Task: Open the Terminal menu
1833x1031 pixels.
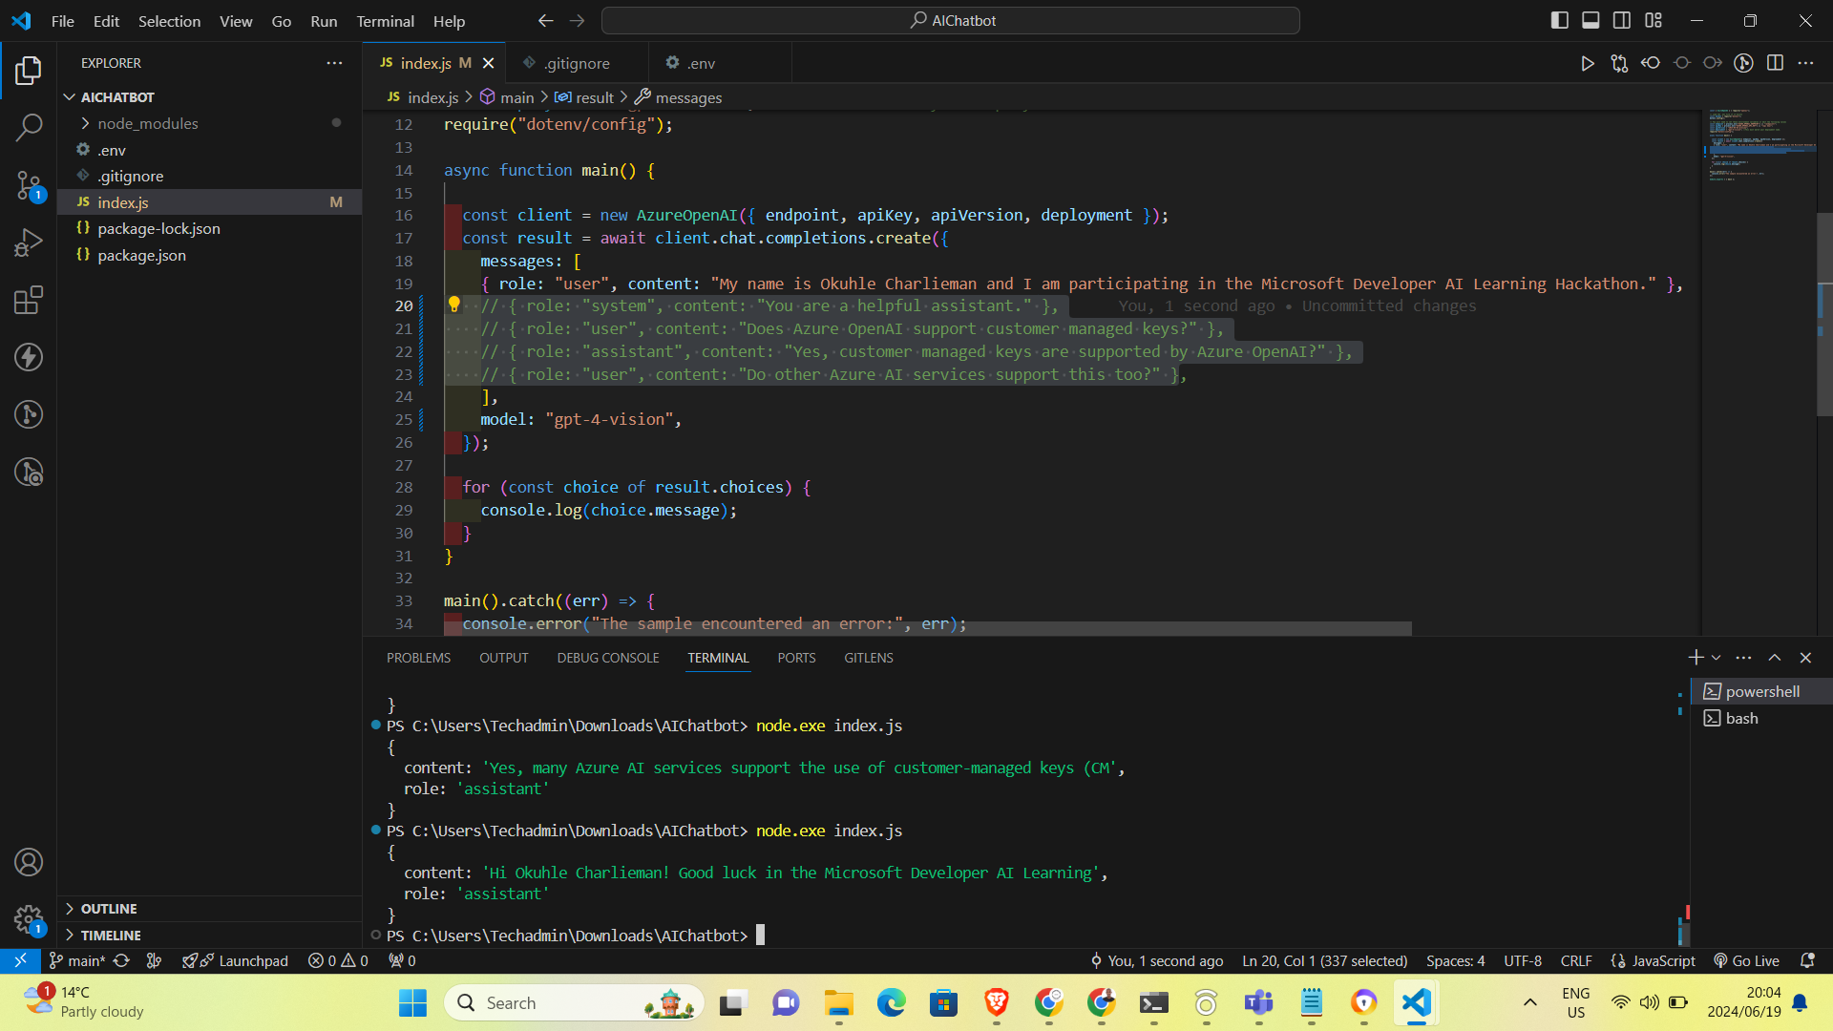Action: [x=385, y=21]
